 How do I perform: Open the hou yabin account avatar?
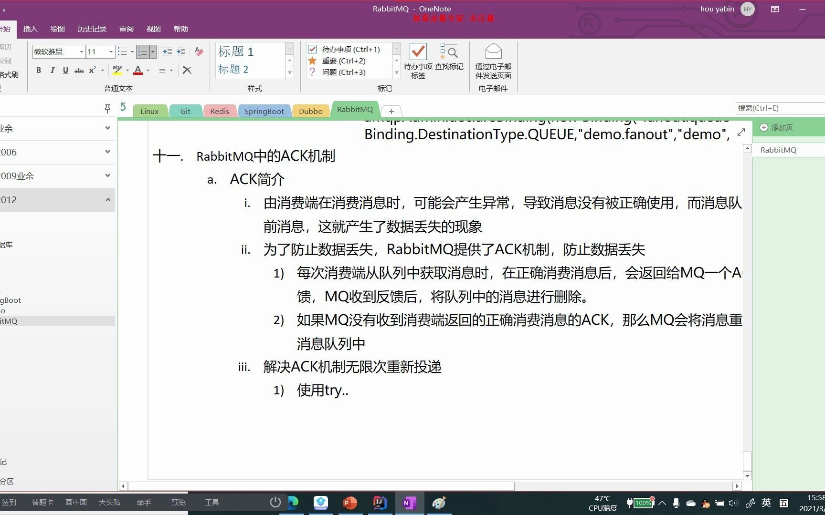(748, 9)
